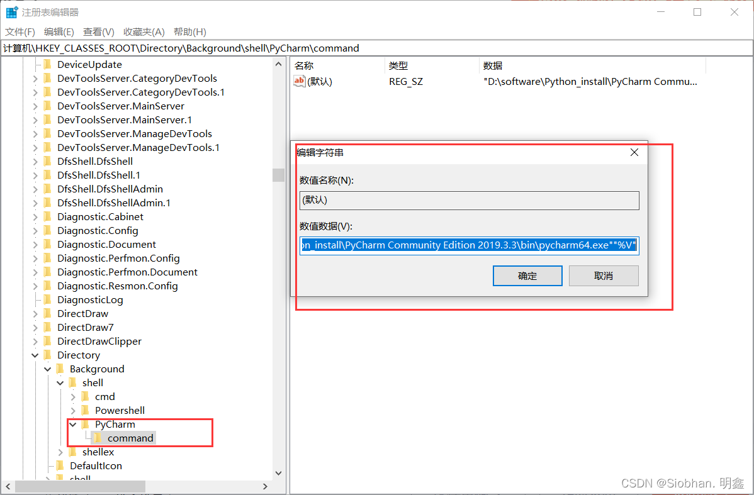Open the 编辑(E) menu
This screenshot has width=754, height=495.
pos(59,31)
